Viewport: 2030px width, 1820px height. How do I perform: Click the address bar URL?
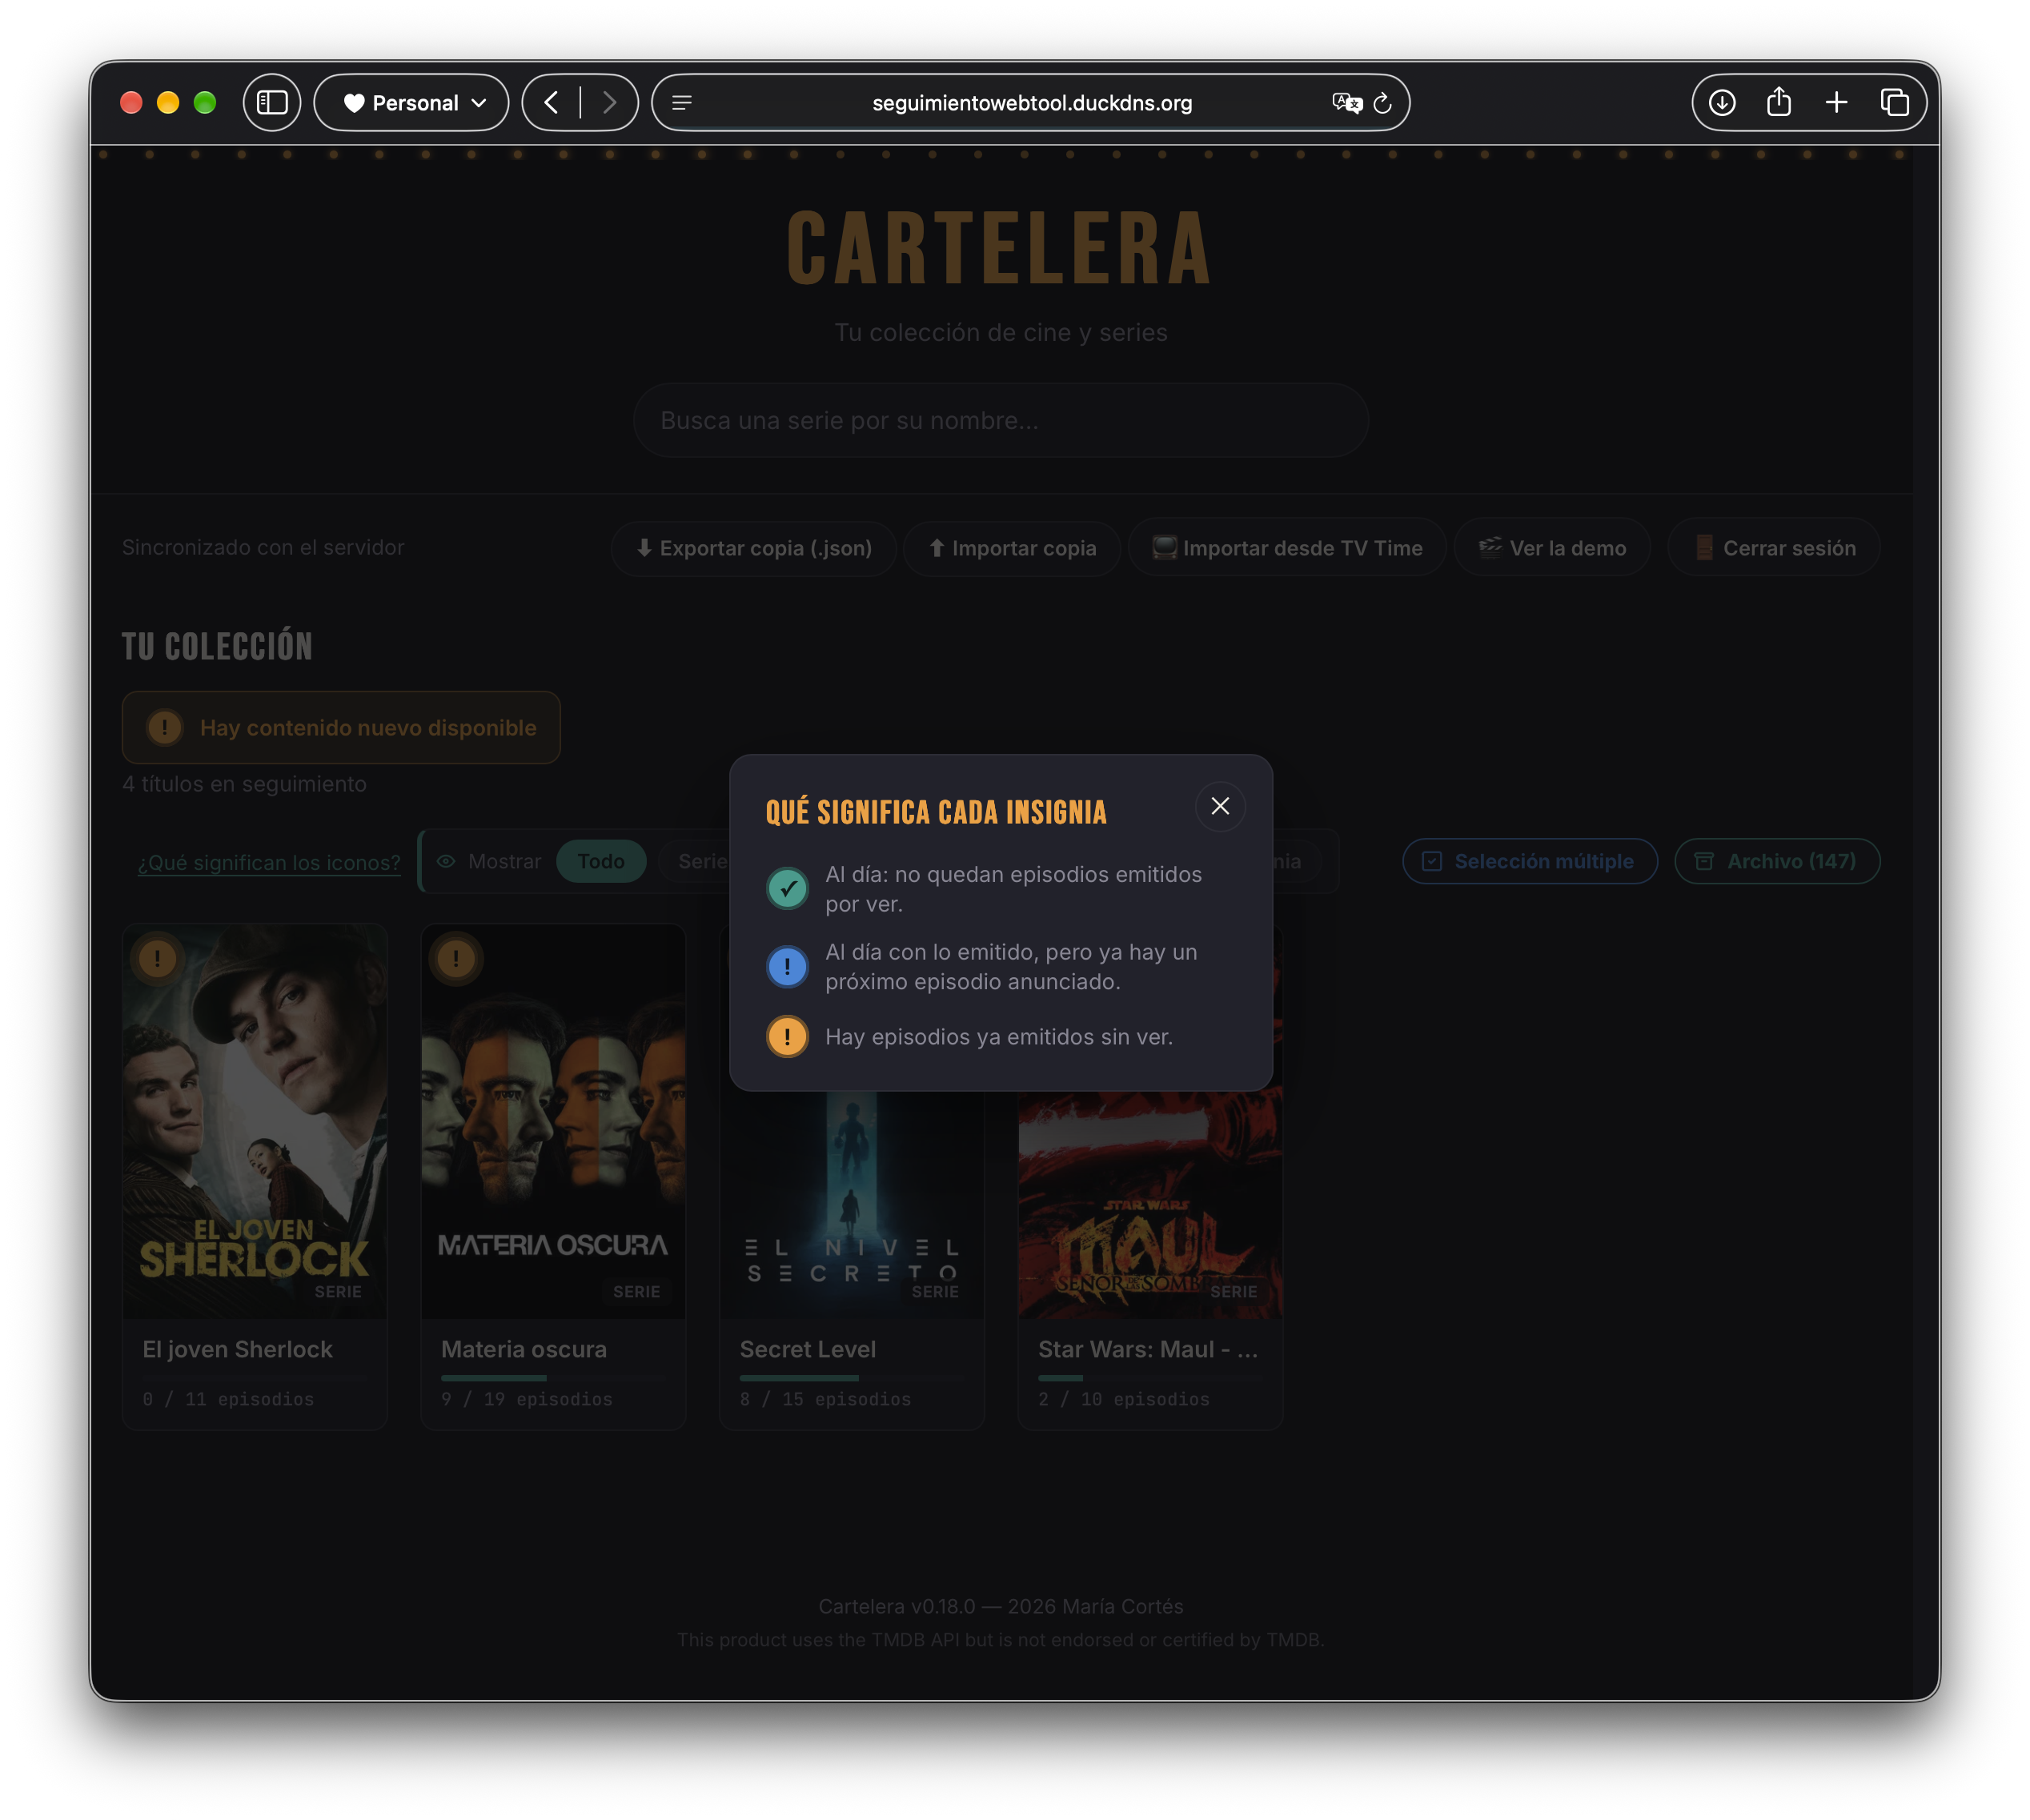(x=1032, y=103)
